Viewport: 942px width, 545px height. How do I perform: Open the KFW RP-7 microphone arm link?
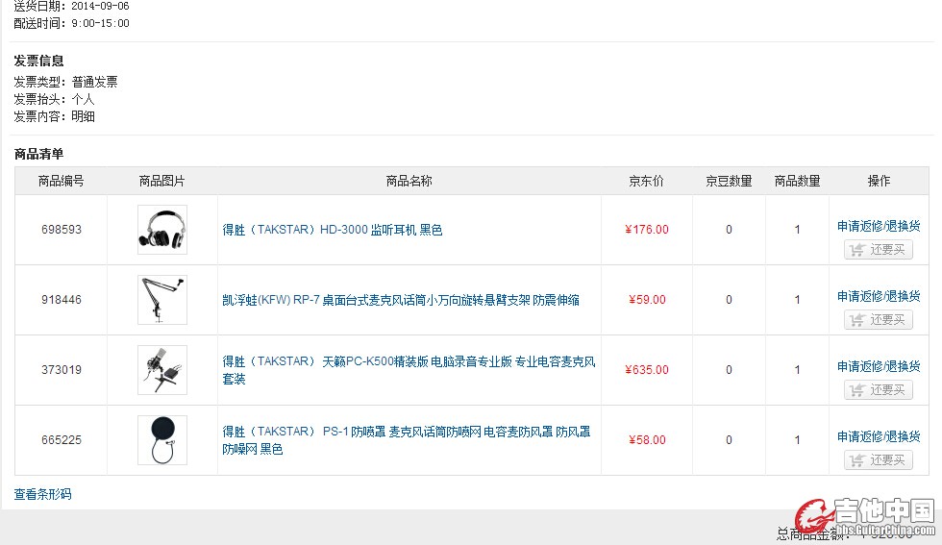pyautogui.click(x=401, y=300)
